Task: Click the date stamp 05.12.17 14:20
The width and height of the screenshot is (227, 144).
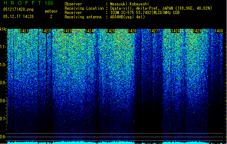Action: click(x=18, y=17)
